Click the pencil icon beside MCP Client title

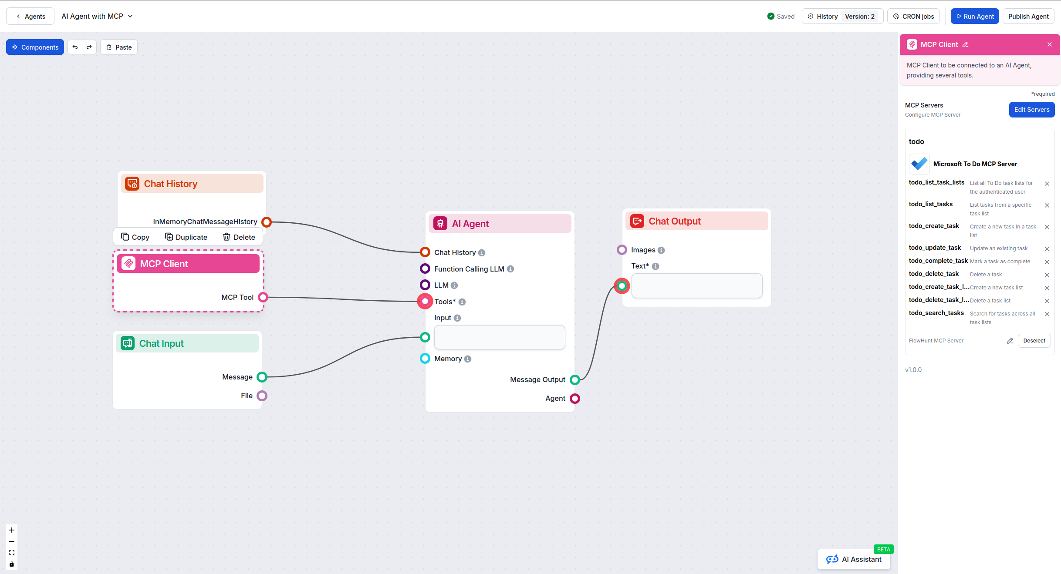click(966, 44)
